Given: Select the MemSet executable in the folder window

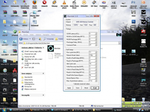Looking at the screenshot, I should point(54,48).
